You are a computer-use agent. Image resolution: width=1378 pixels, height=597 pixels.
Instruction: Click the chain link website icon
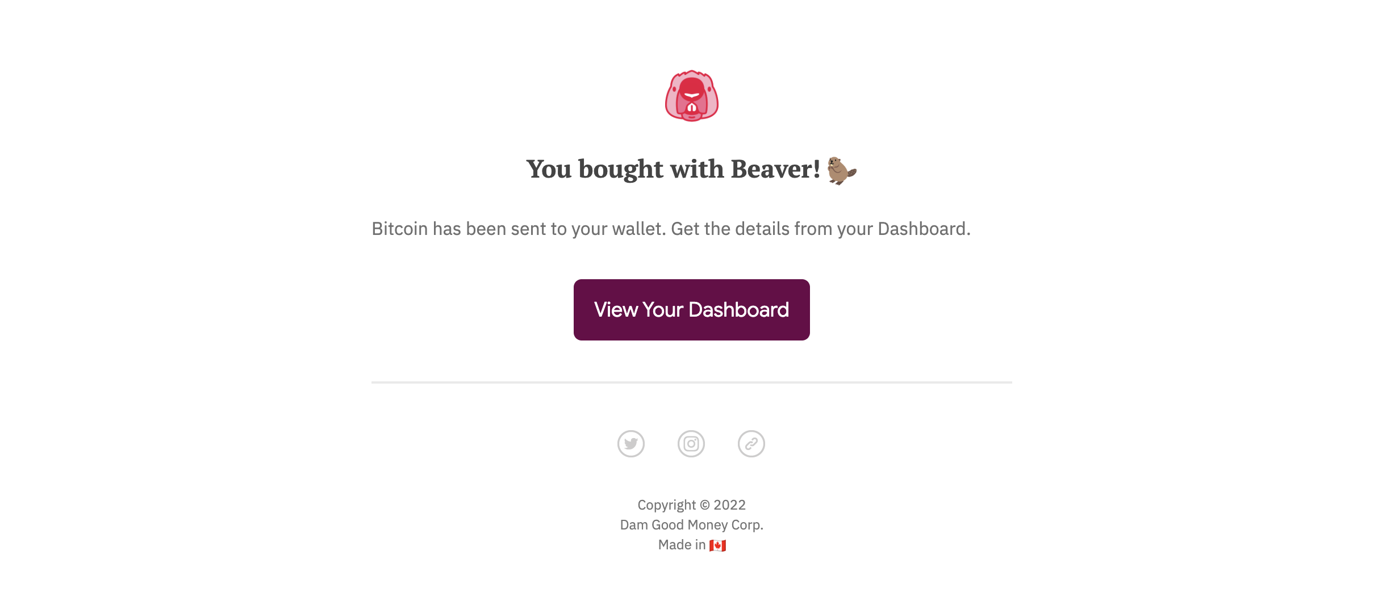pos(751,444)
